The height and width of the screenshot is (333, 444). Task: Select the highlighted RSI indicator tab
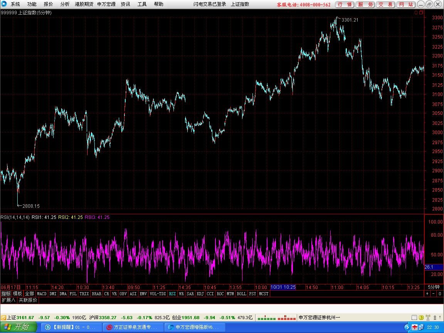click(172, 294)
